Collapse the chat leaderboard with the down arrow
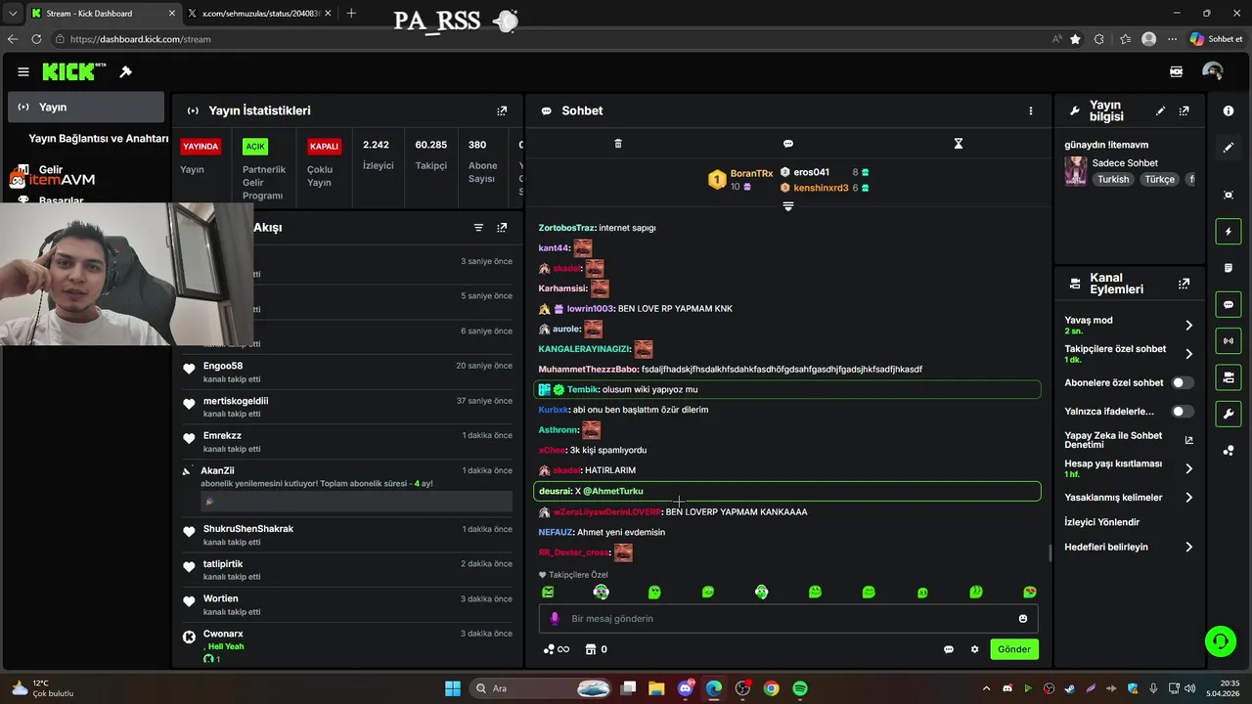This screenshot has height=704, width=1252. (787, 206)
